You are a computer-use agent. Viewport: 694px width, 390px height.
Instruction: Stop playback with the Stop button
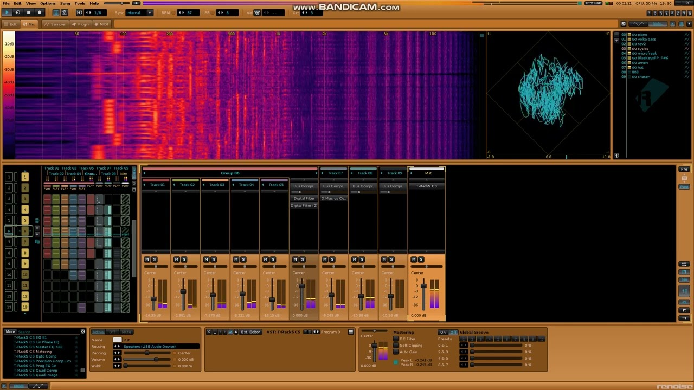tap(29, 12)
